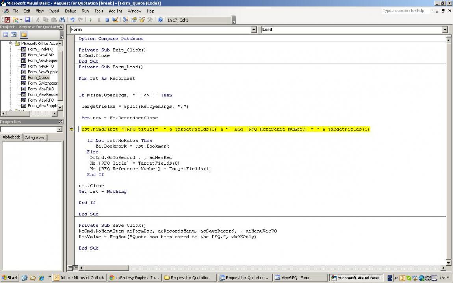Switch to the Categorized properties tab
This screenshot has height=283, width=453.
click(x=35, y=137)
